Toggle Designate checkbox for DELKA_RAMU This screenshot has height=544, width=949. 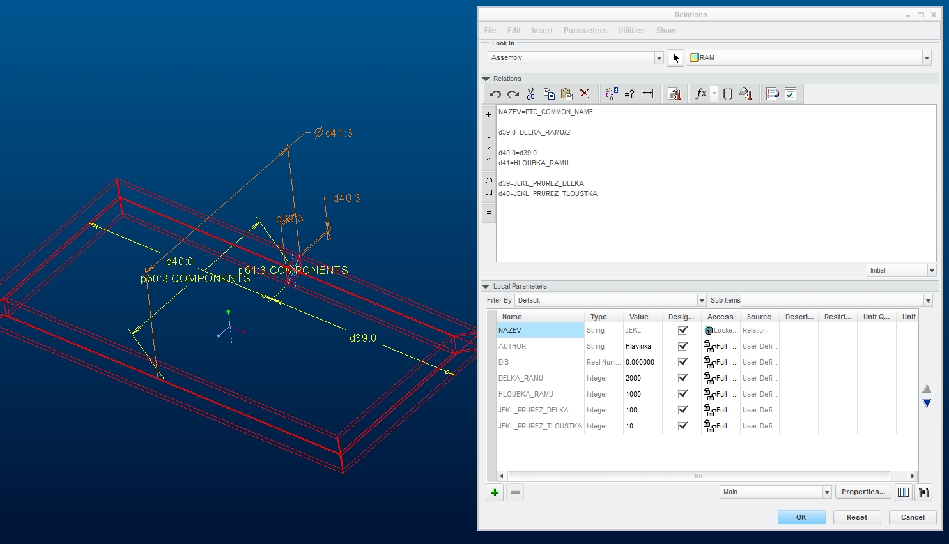[x=683, y=378]
